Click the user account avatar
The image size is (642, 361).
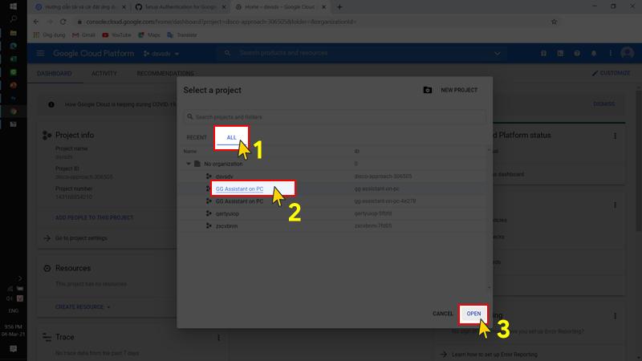627,53
